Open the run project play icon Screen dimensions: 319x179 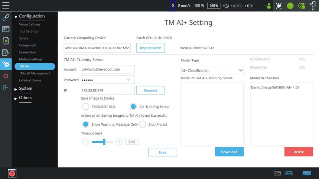tap(6, 41)
